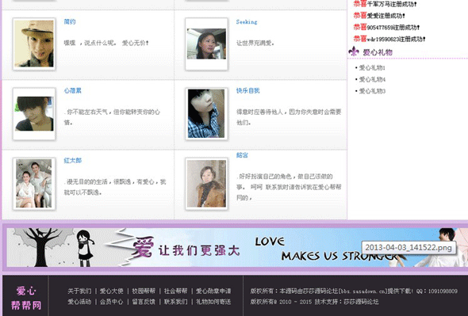Open 留言反馈 footer link
The height and width of the screenshot is (316, 468).
coord(144,302)
